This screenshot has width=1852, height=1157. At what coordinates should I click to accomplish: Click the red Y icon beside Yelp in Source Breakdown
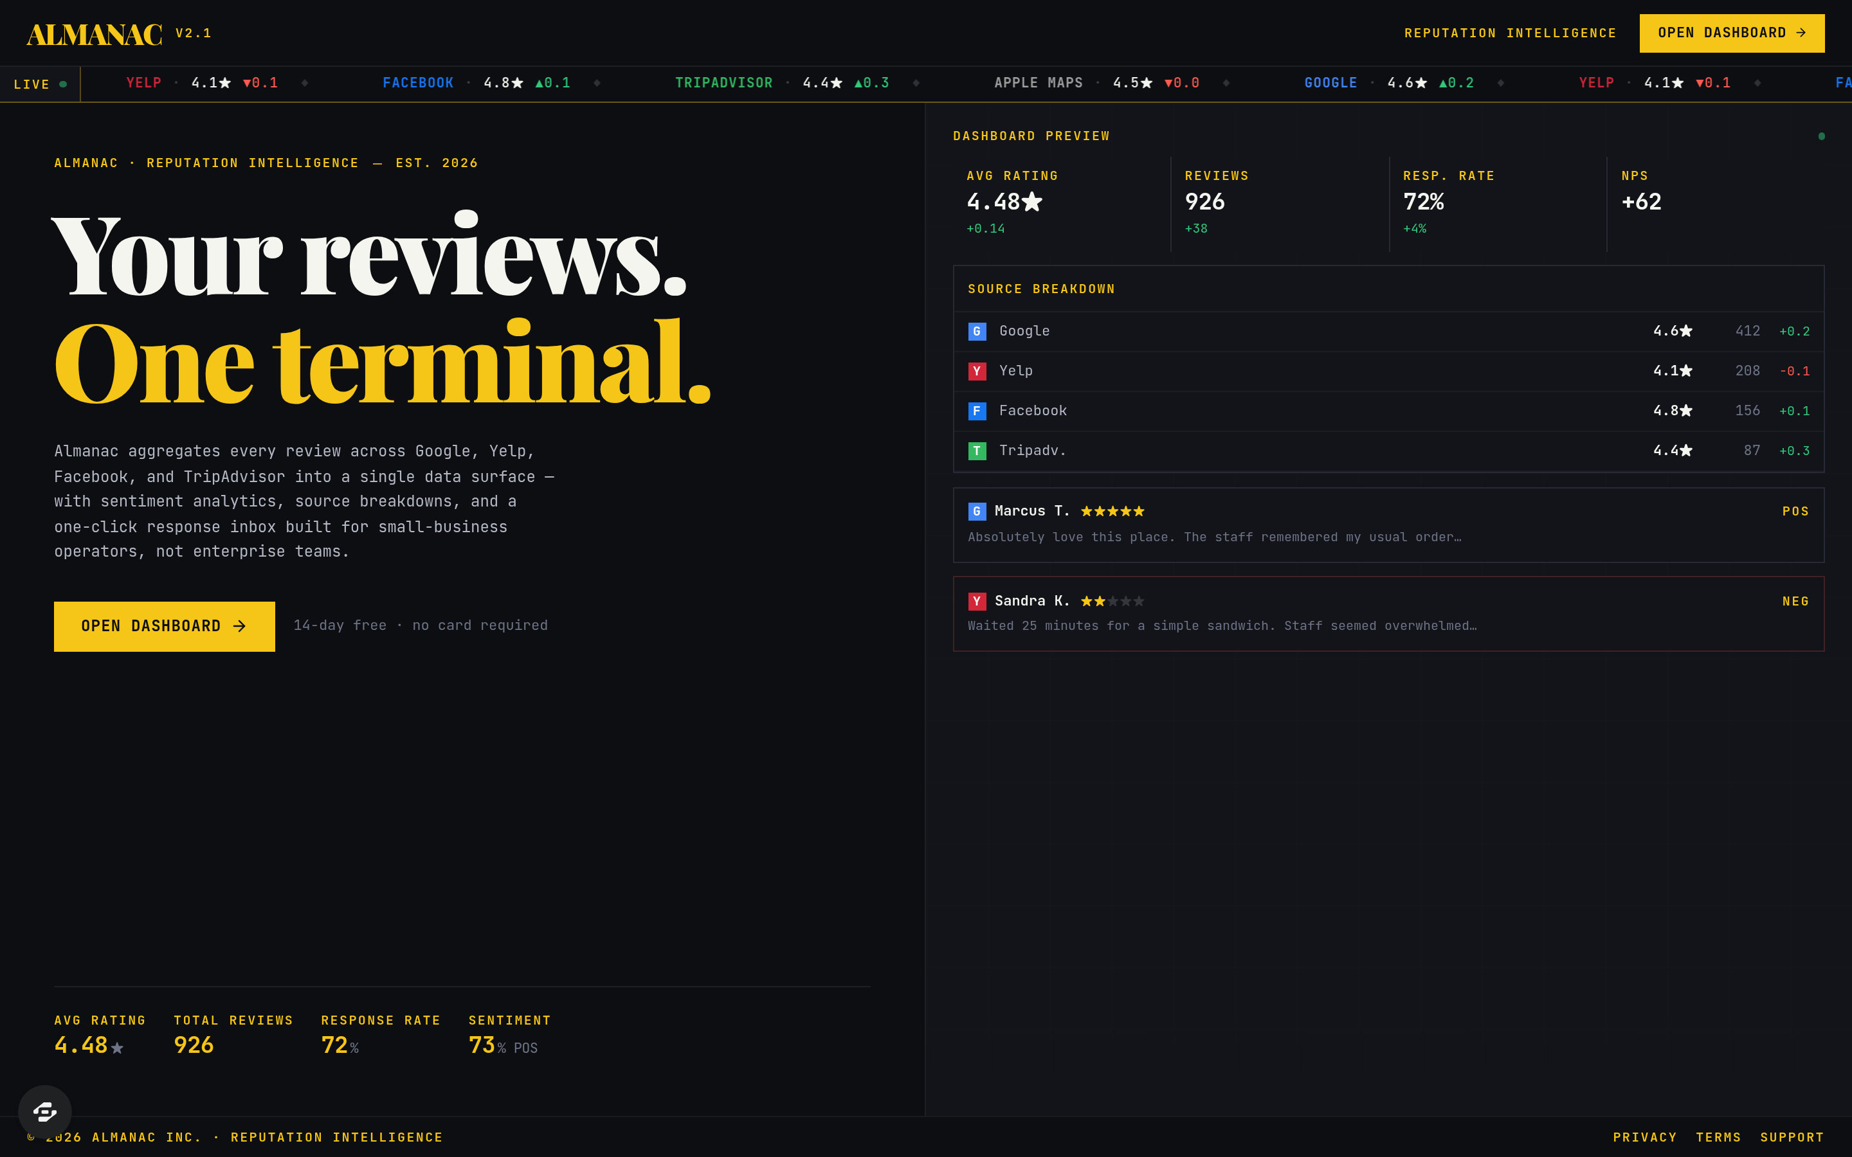[977, 371]
